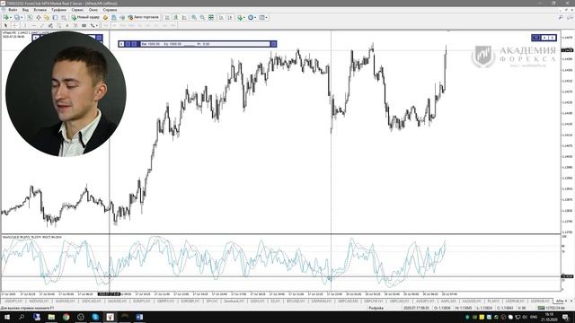This screenshot has height=323, width=575.
Task: Open the Indicators list button
Action: point(240,17)
